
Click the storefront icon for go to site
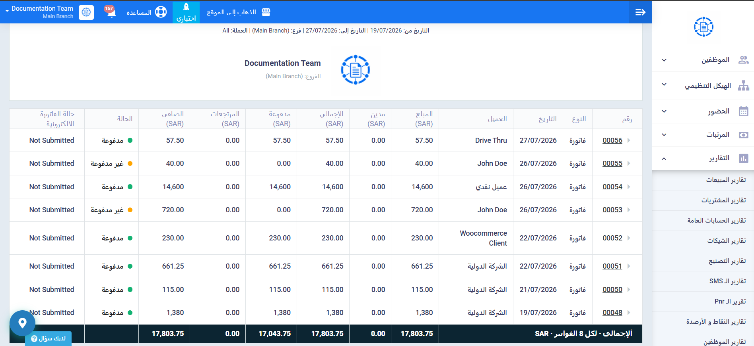pyautogui.click(x=266, y=12)
